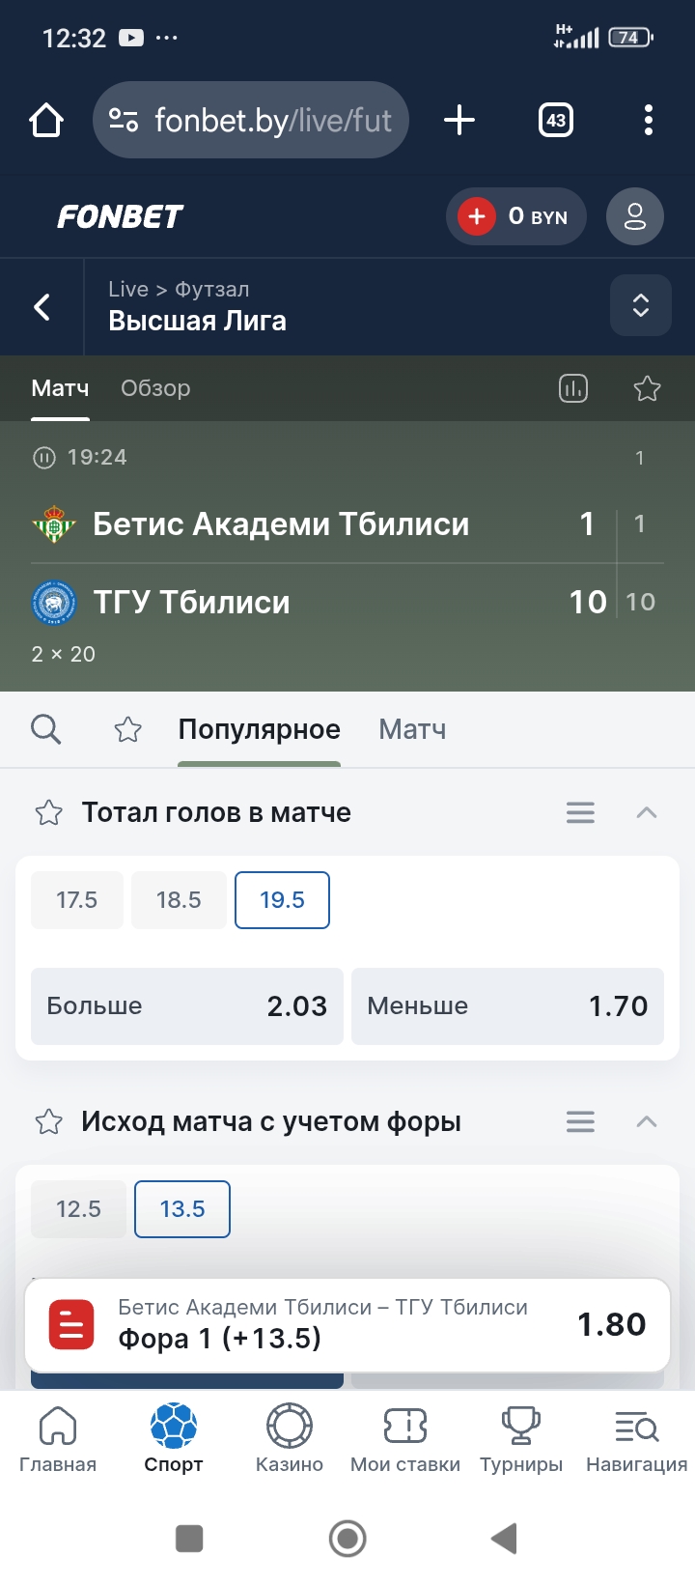
Task: Open Турниры trophy icon
Action: pos(521,1437)
